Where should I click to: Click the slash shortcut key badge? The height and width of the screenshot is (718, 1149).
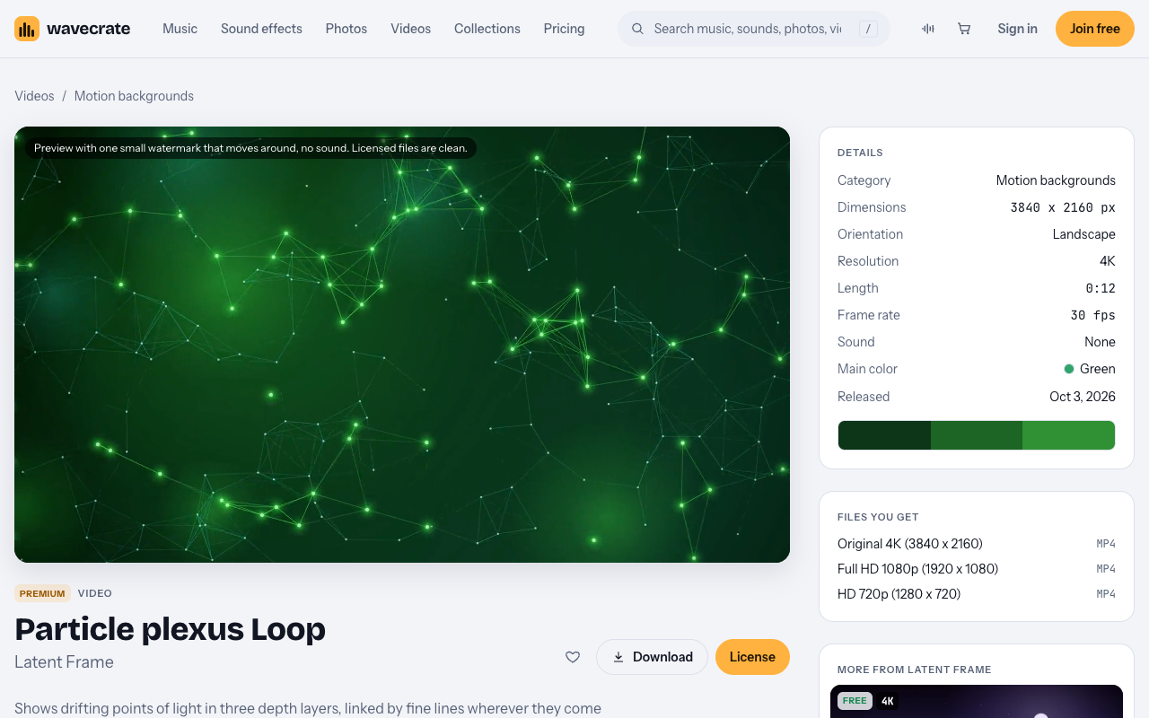click(868, 29)
